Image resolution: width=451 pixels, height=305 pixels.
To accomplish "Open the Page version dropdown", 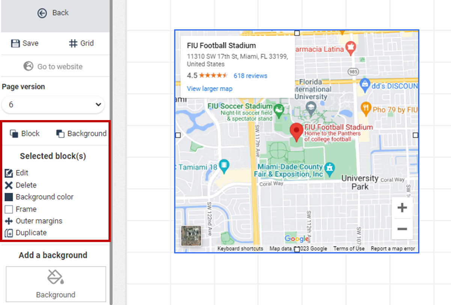I will (x=53, y=104).
